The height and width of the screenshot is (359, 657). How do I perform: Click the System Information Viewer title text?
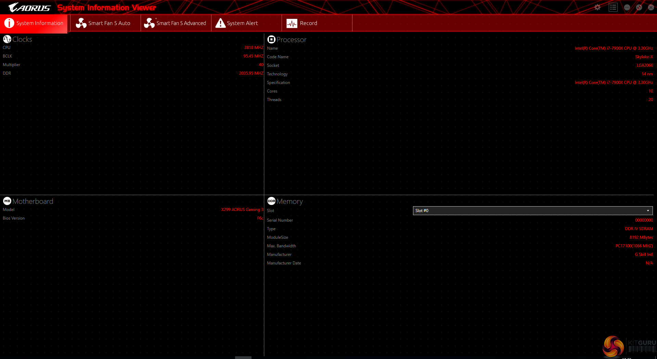pos(107,8)
